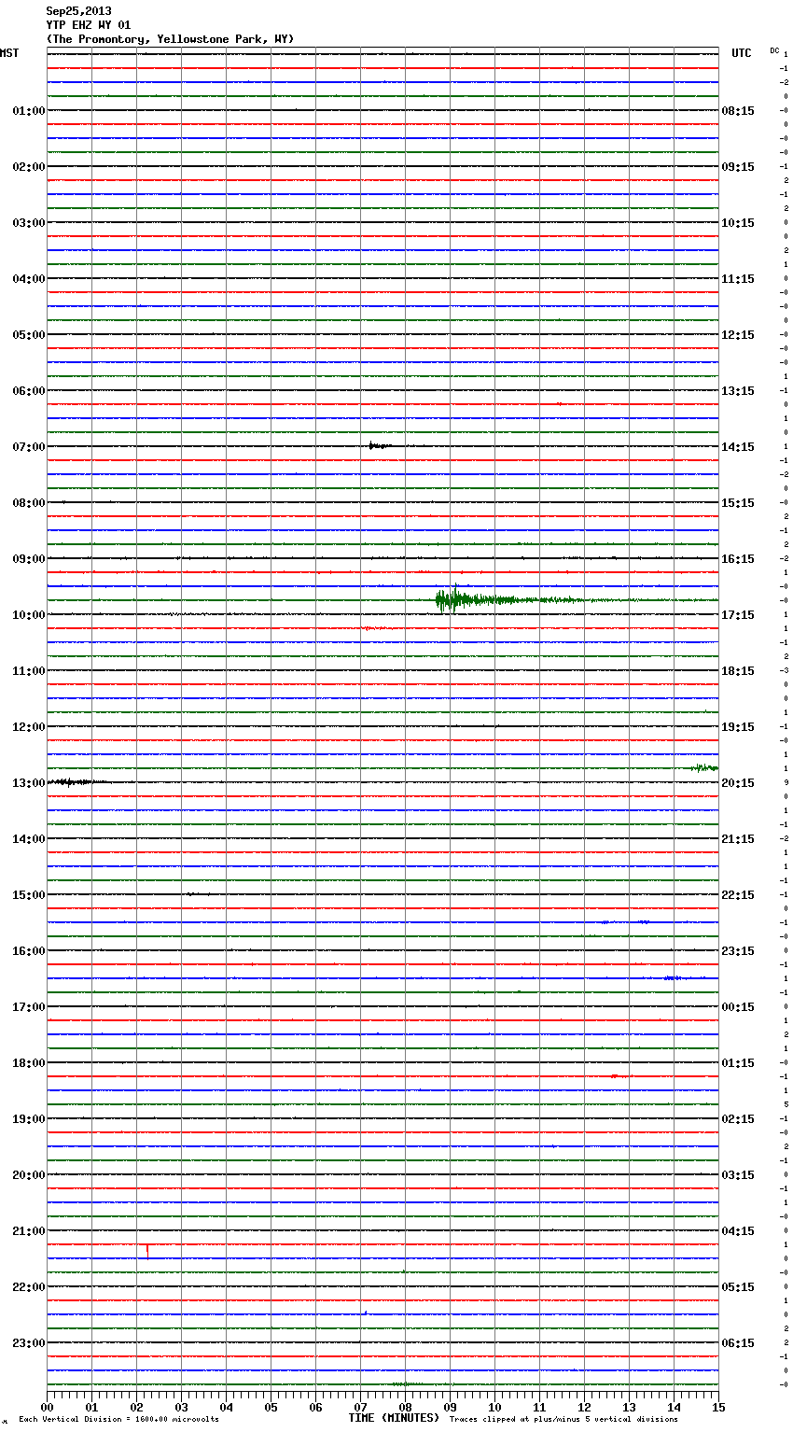
Task: Click the 22:15 UTC time label
Action: pos(738,895)
